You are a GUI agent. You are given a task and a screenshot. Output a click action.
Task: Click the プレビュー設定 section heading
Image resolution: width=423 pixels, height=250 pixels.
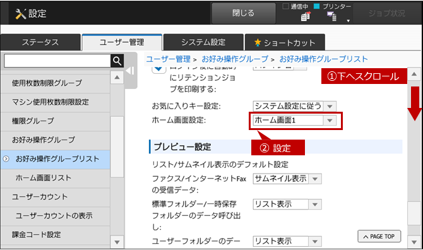(x=182, y=147)
